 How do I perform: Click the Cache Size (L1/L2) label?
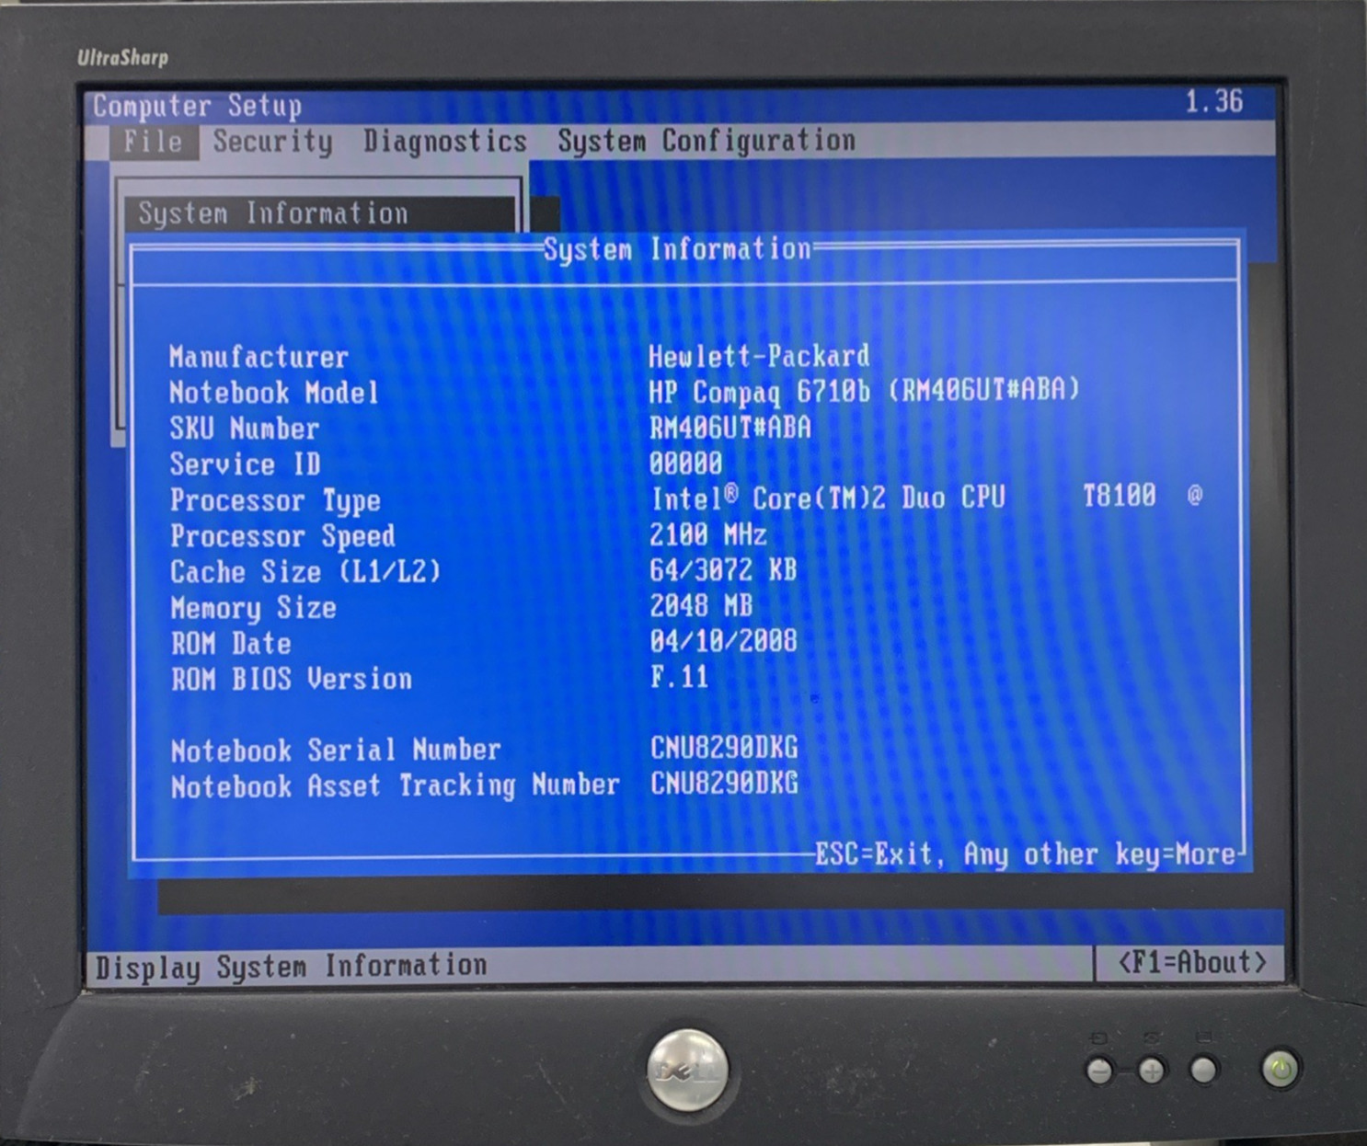305,572
